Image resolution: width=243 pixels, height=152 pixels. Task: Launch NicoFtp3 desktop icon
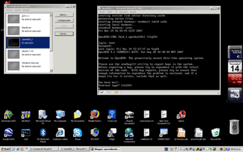click(26, 116)
